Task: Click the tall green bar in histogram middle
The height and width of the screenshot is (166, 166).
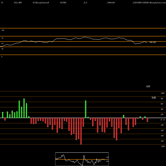Action: click(86, 109)
